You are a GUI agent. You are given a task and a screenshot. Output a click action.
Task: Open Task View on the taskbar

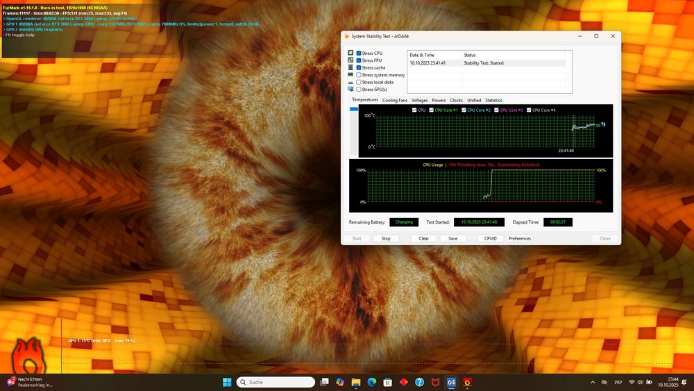324,382
